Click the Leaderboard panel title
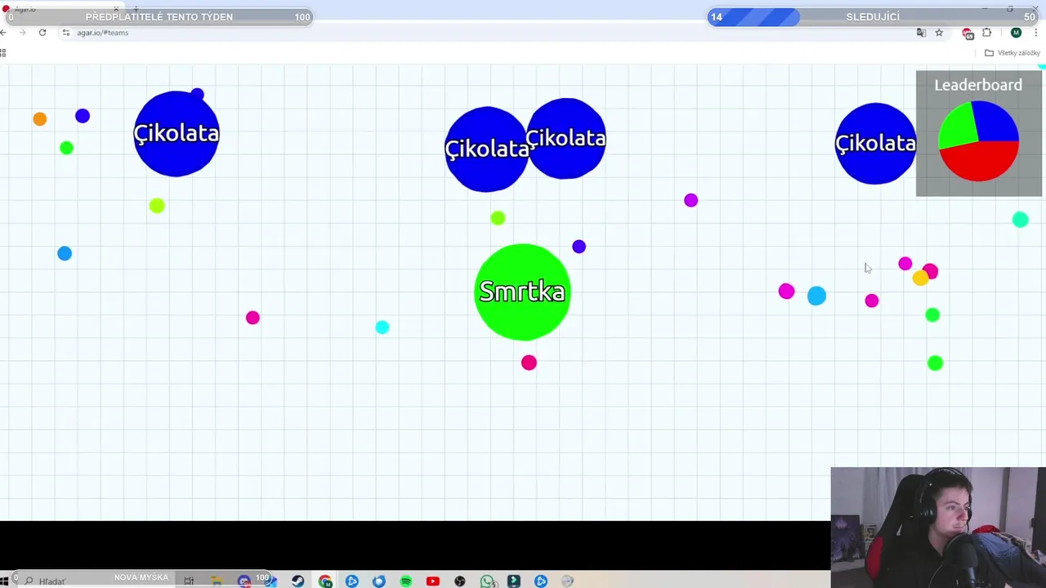 [978, 85]
